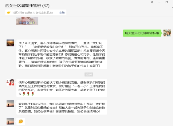Click the shy emoji message bubble
The image size is (173, 126).
click(x=21, y=121)
